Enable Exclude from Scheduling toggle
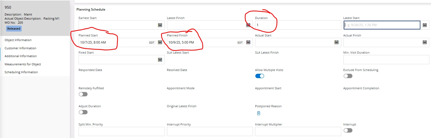Viewport: 431px width, 138px height. [x=348, y=76]
